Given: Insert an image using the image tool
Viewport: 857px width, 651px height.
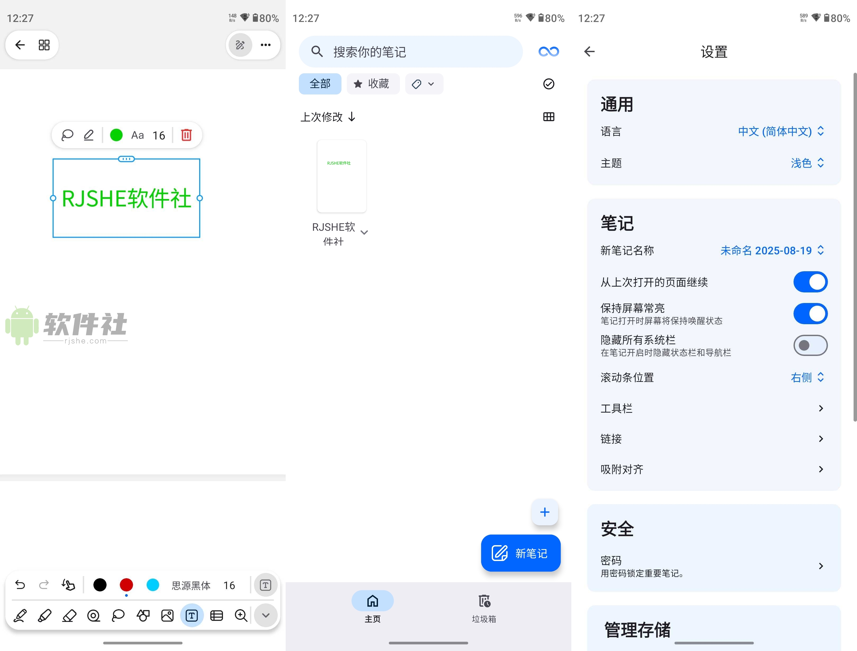Looking at the screenshot, I should 167,615.
